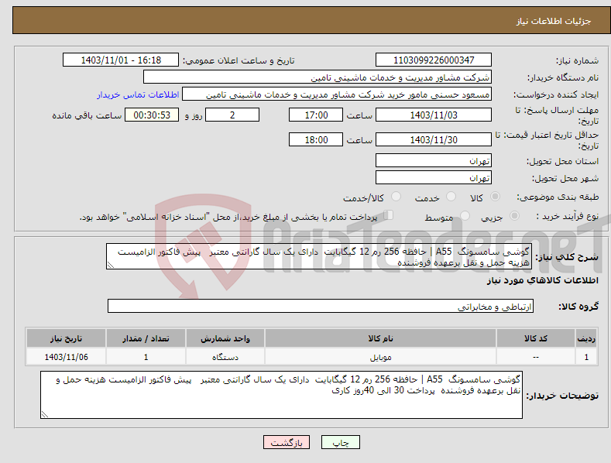
Task: Click the price validity date 1403/11/30
Action: (434, 139)
